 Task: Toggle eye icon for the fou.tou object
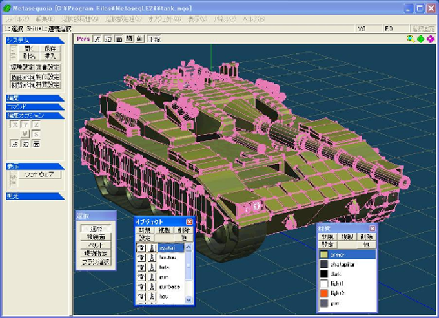[x=141, y=257]
